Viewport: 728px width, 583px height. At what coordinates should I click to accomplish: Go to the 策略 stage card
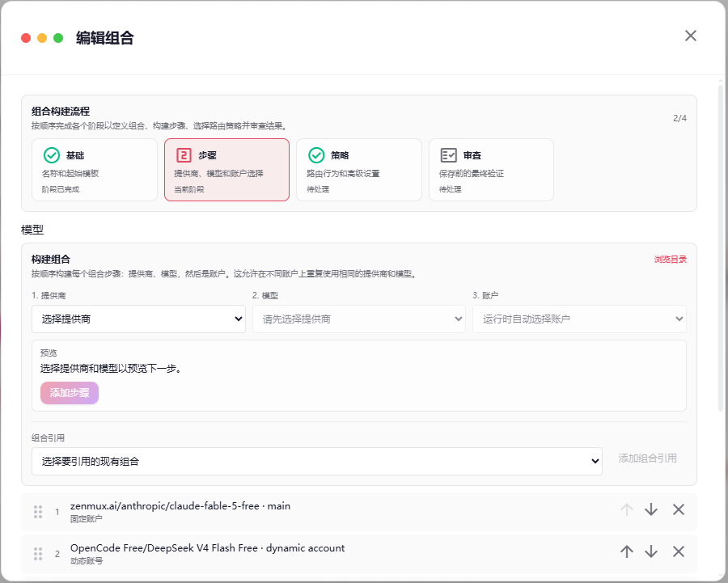click(x=359, y=170)
